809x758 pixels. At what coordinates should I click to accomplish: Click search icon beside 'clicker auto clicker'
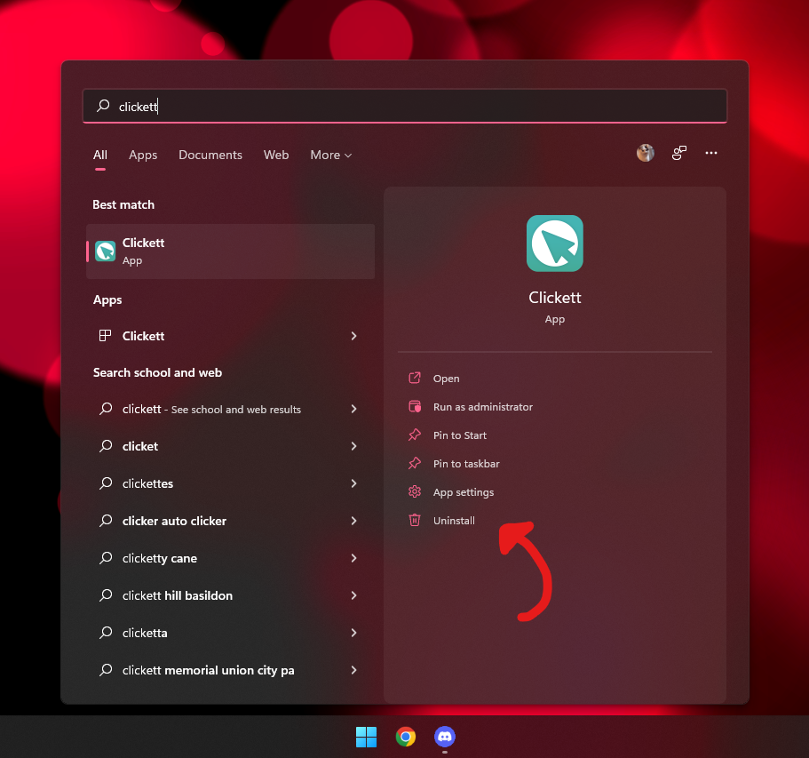(x=106, y=521)
